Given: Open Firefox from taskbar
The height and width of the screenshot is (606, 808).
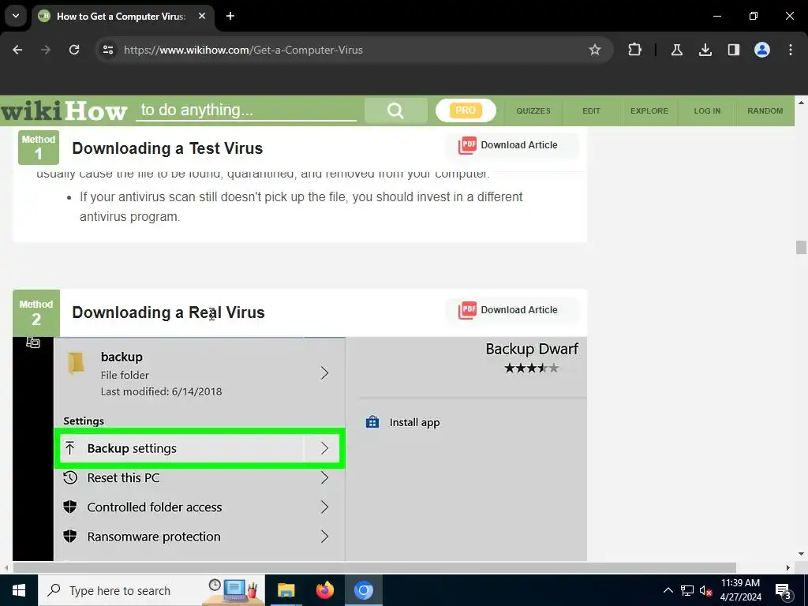Looking at the screenshot, I should (x=324, y=590).
